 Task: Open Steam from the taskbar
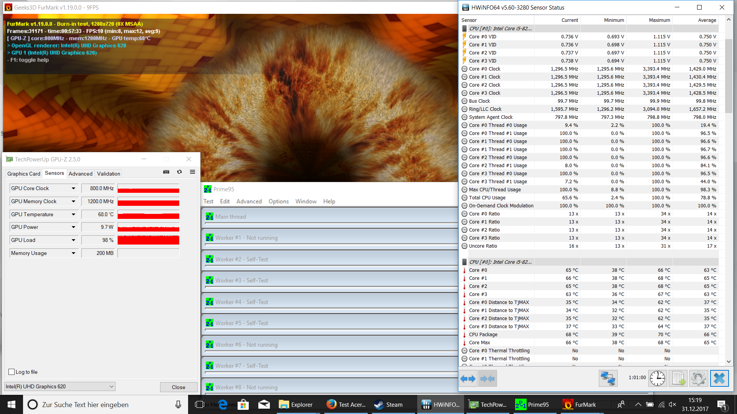pyautogui.click(x=388, y=405)
